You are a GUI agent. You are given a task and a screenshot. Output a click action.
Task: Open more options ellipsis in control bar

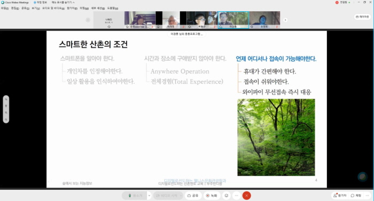[x=236, y=196]
